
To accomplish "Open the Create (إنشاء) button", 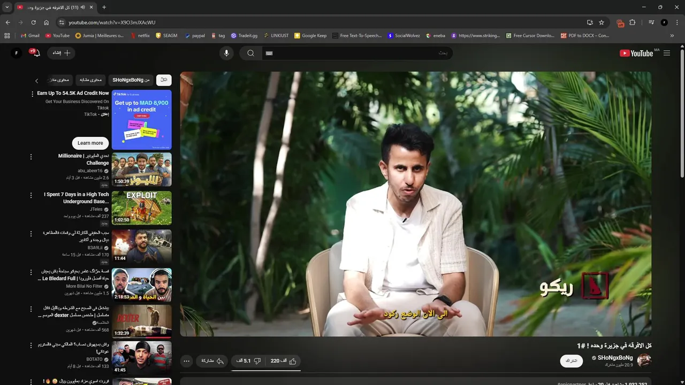I will point(62,53).
